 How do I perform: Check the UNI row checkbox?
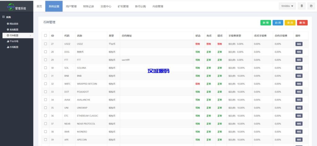pyautogui.click(x=46, y=108)
